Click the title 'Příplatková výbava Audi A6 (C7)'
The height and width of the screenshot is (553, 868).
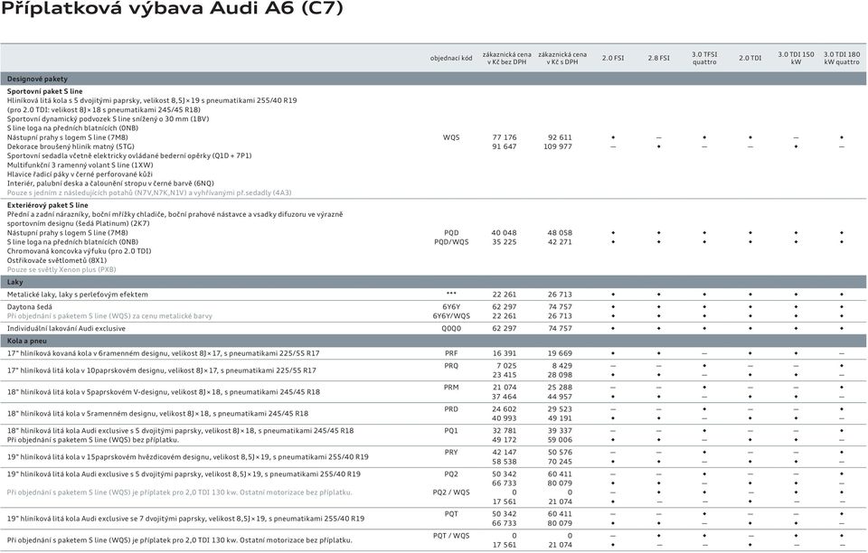[x=172, y=9]
